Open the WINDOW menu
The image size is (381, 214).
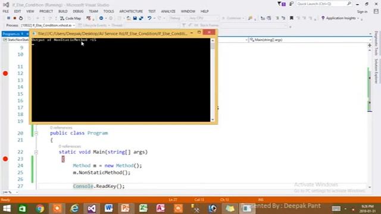click(188, 11)
